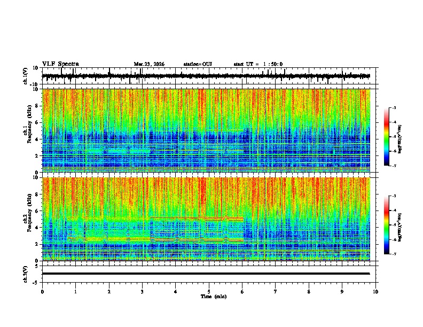423x327 pixels.
Task: Click time axis tick label "4"
Action: tap(176, 292)
